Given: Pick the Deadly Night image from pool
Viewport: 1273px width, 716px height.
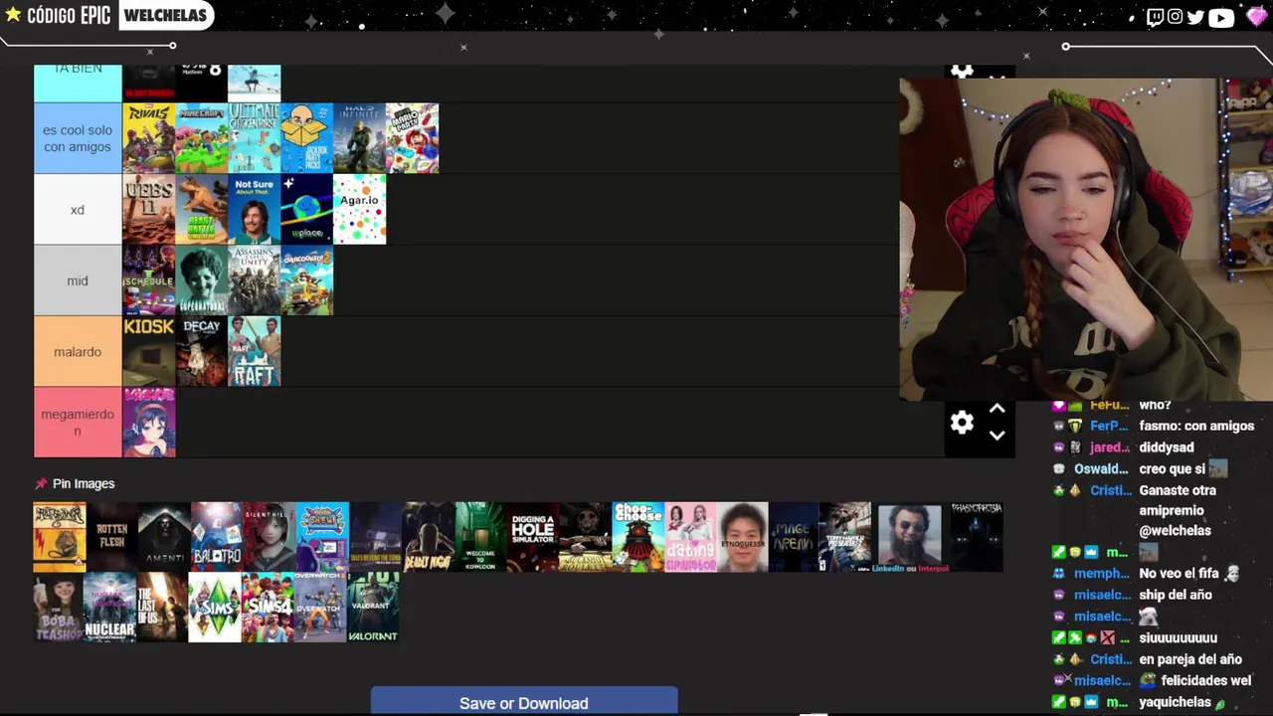Looking at the screenshot, I should click(x=429, y=537).
